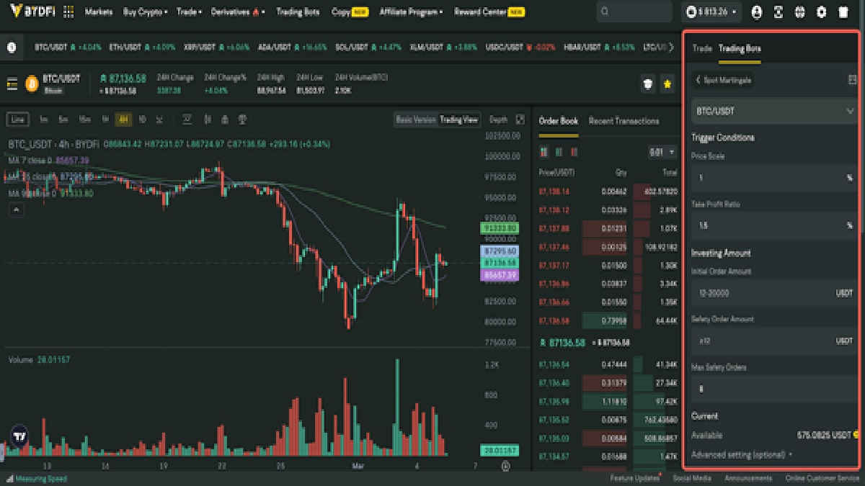Open the user profile icon
The width and height of the screenshot is (865, 486).
756,12
